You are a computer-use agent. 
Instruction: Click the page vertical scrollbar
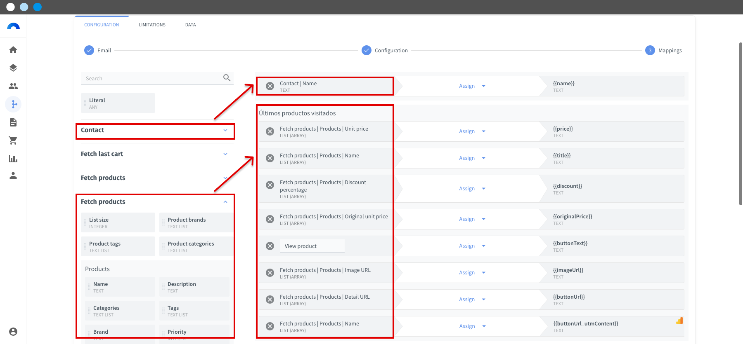coord(741,124)
